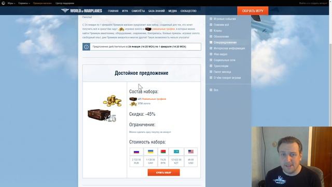
Task: Click the orange buy bundle button
Action: (164, 172)
